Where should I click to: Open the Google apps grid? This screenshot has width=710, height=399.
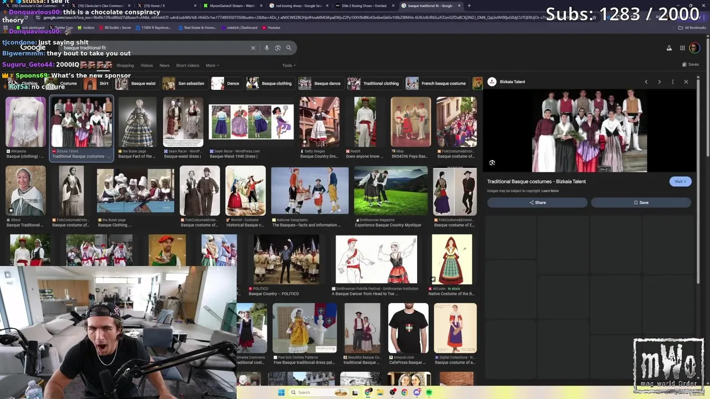(x=682, y=48)
